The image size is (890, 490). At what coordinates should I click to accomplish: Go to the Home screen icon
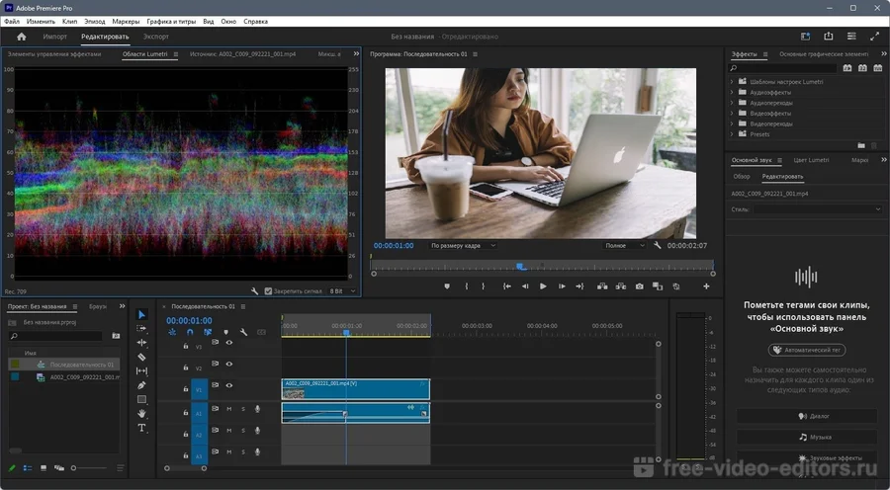pyautogui.click(x=22, y=37)
